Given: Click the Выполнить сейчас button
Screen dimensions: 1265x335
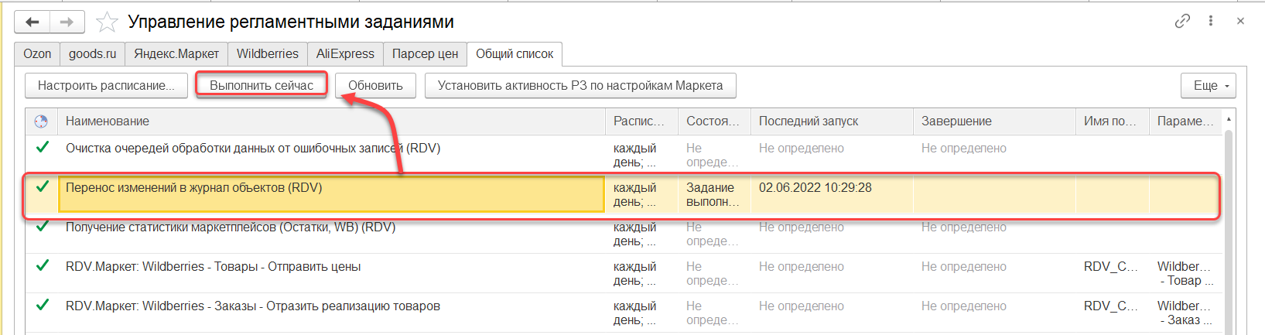Looking at the screenshot, I should [262, 86].
